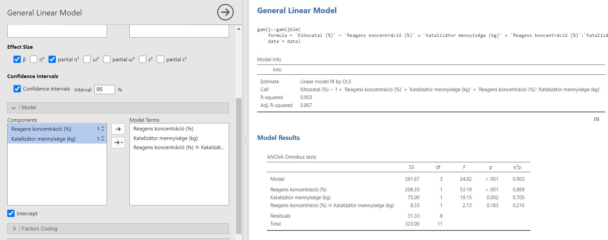The image size is (608, 240).
Task: Click the [5] footnote reference link
Action: 596,119
